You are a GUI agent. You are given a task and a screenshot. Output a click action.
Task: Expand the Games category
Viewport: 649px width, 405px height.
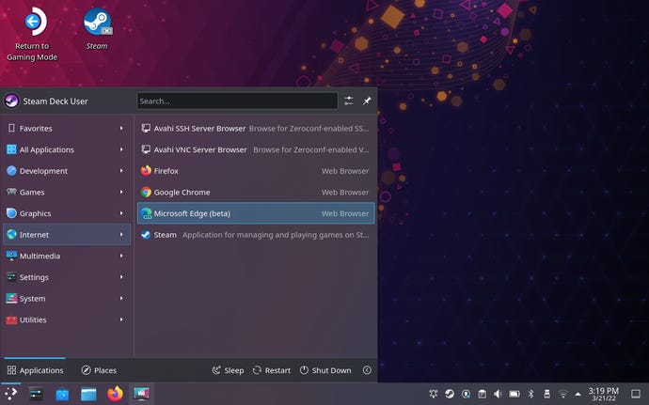tap(66, 192)
